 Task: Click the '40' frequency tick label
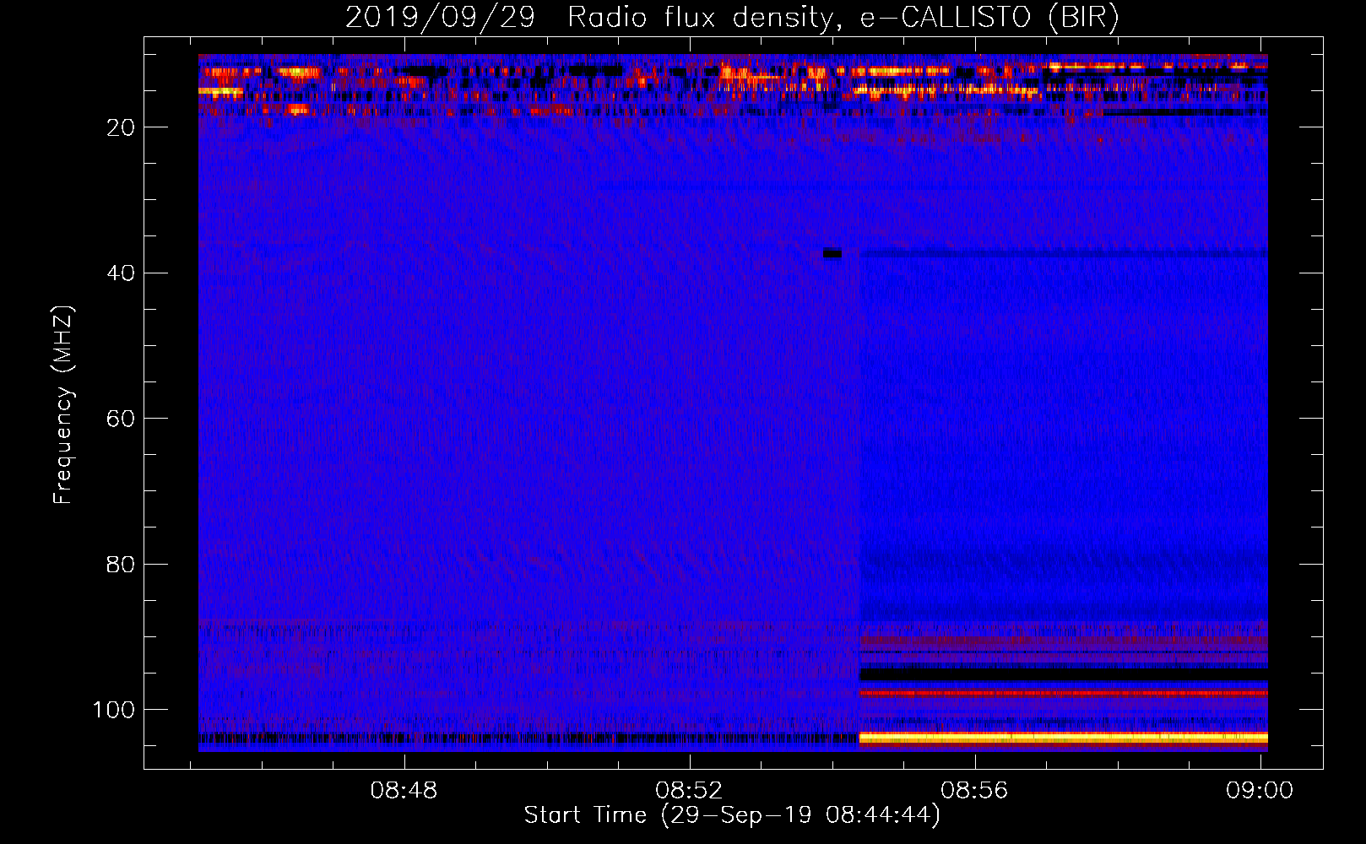click(x=122, y=273)
